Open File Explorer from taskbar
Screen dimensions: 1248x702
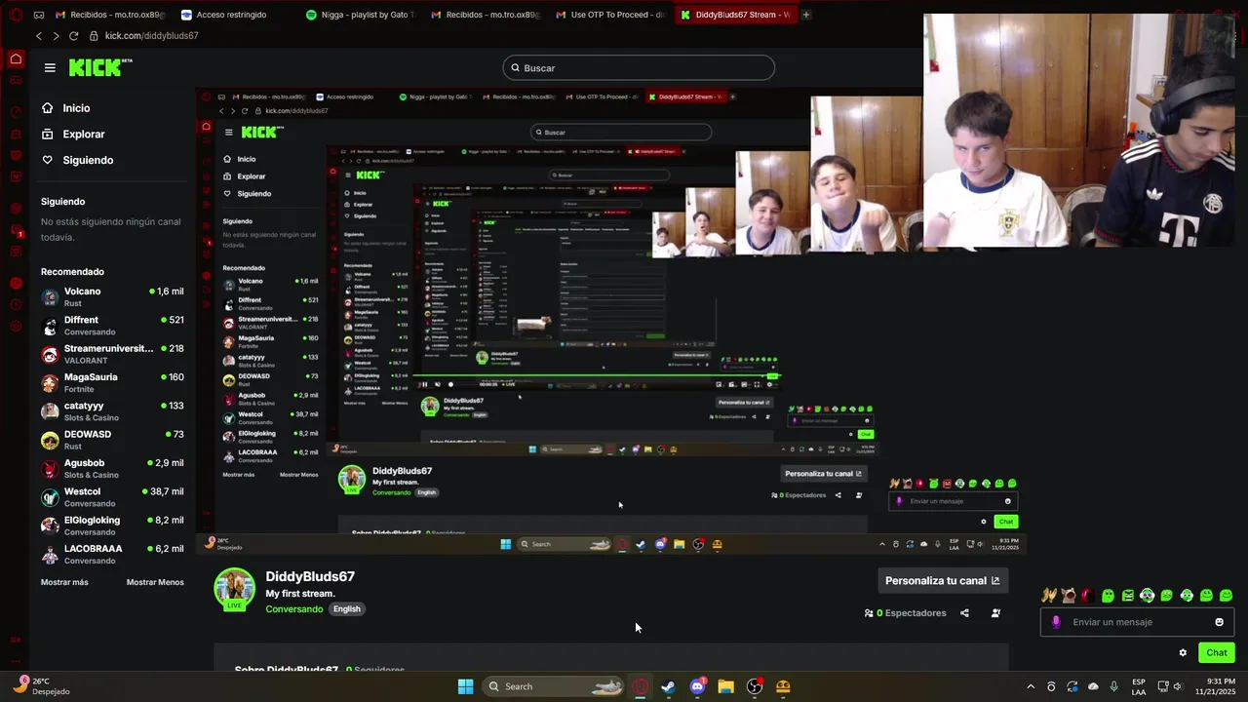click(725, 686)
